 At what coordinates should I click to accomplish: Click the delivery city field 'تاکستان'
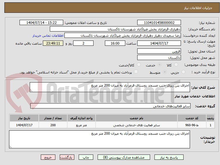pyautogui.click(x=159, y=57)
